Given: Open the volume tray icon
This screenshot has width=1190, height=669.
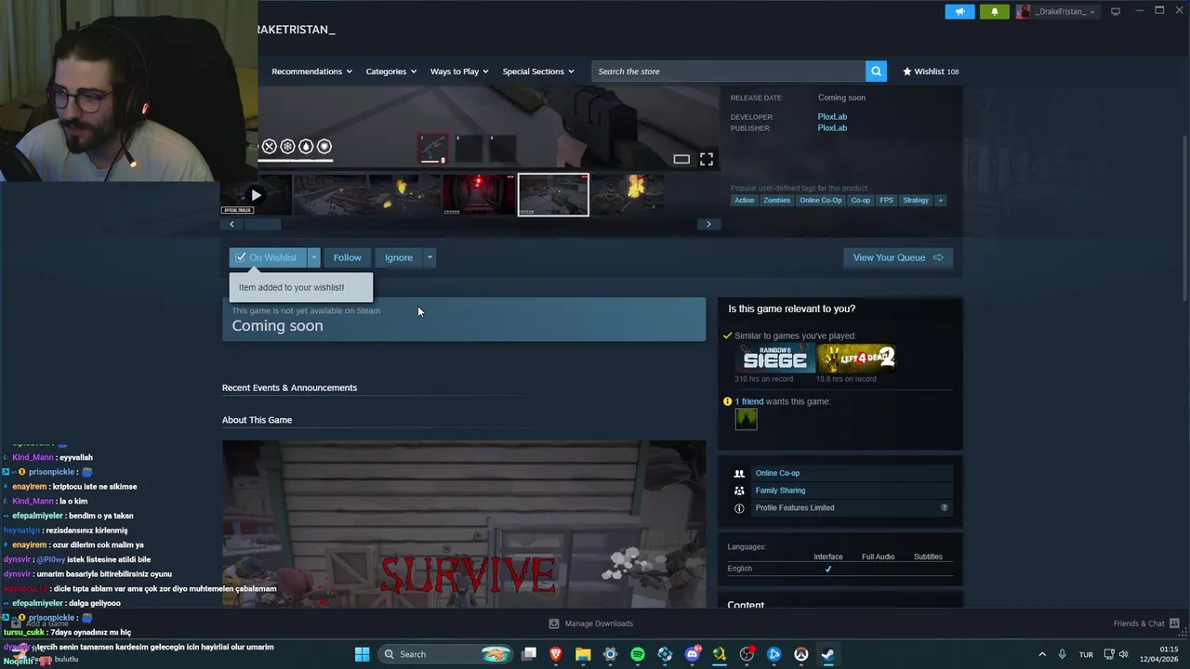Looking at the screenshot, I should click(x=1123, y=654).
